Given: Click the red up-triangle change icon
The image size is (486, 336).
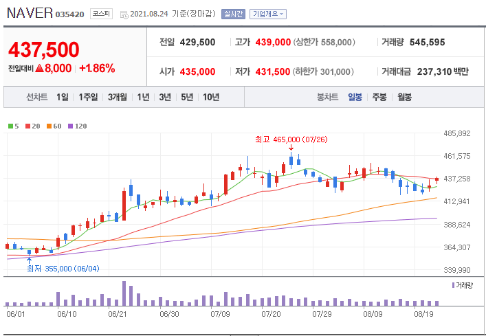Looking at the screenshot, I should click(39, 69).
